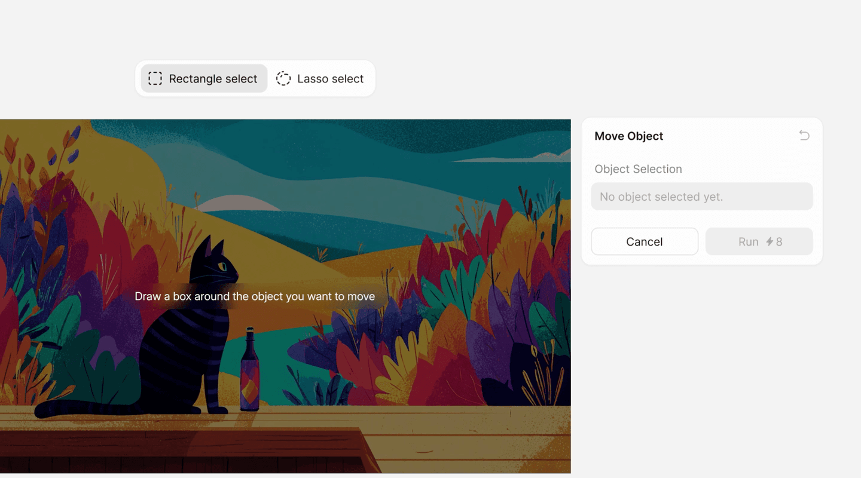Click the 'No object selected yet.' field
Screen dimensions: 861x478
[x=701, y=197]
